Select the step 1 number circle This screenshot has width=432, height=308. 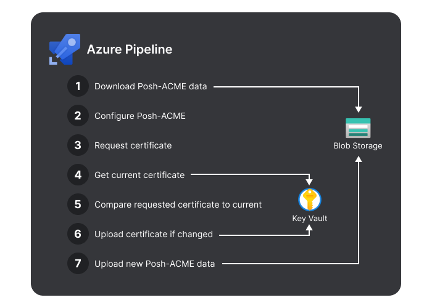[x=78, y=86]
